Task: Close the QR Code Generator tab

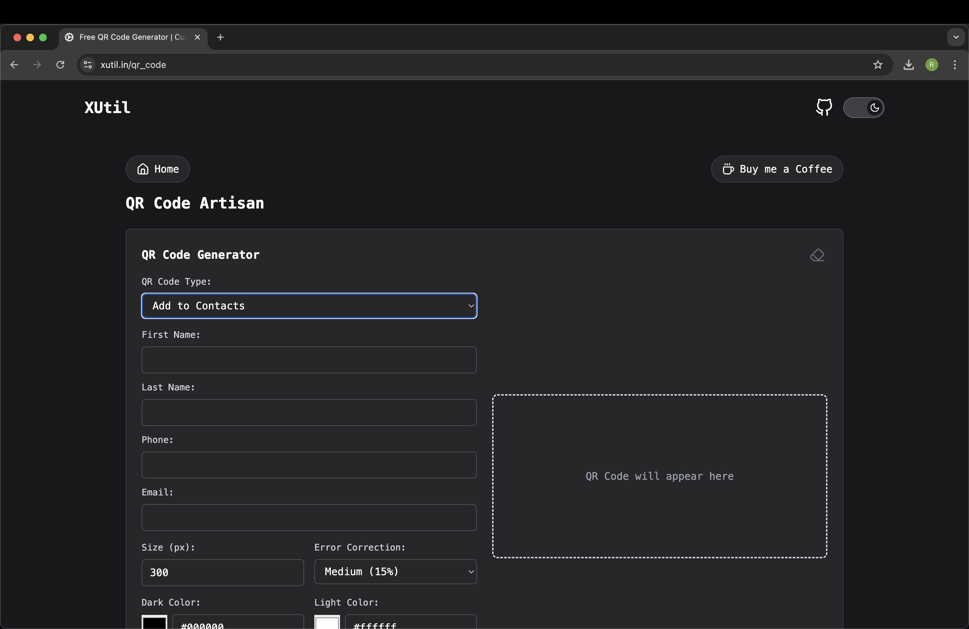Action: pyautogui.click(x=197, y=37)
